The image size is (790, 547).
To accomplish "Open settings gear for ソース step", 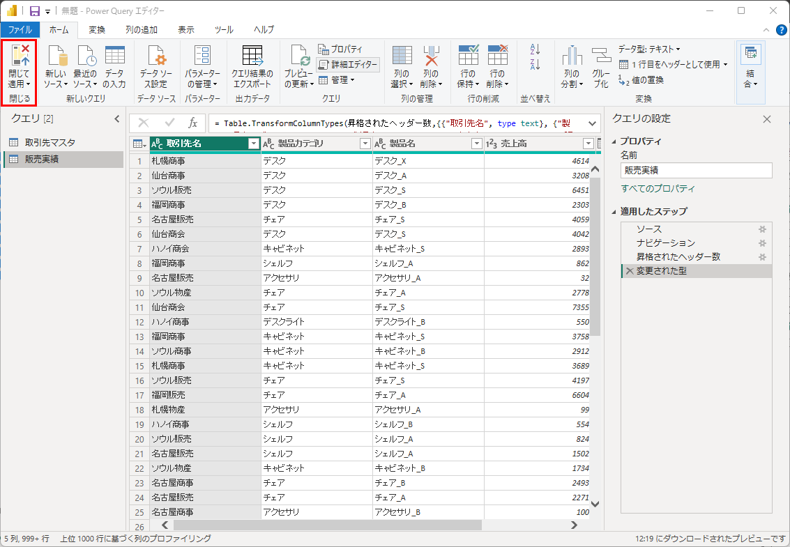I will point(762,229).
